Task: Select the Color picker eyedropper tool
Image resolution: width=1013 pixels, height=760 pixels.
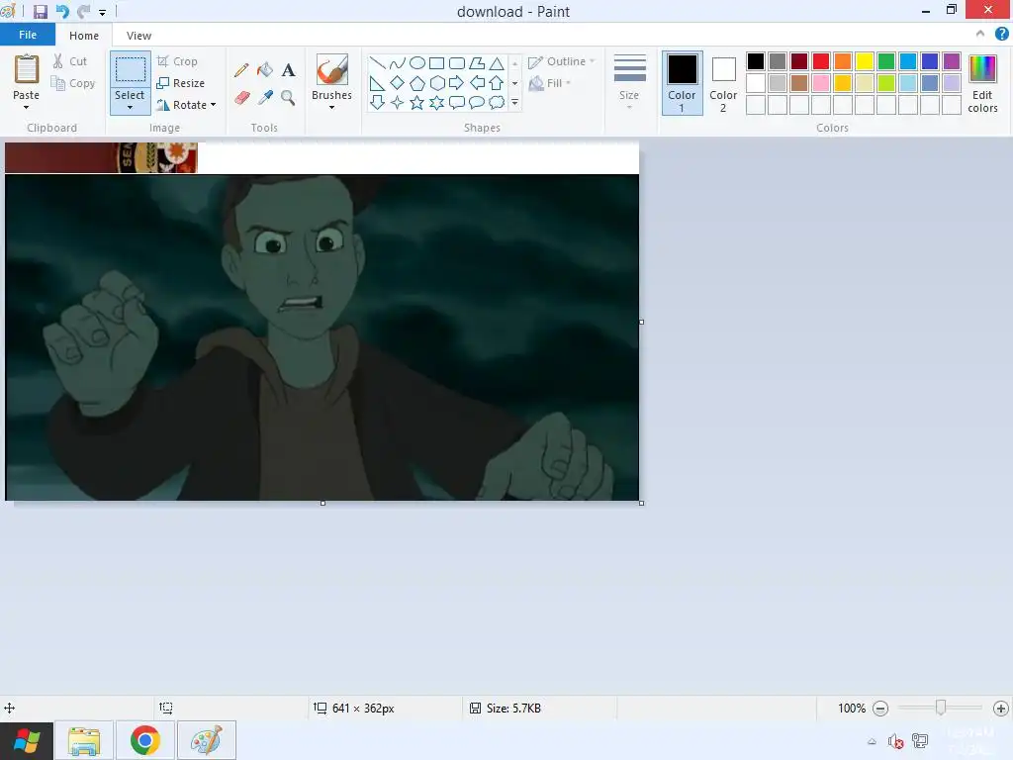Action: (x=265, y=98)
